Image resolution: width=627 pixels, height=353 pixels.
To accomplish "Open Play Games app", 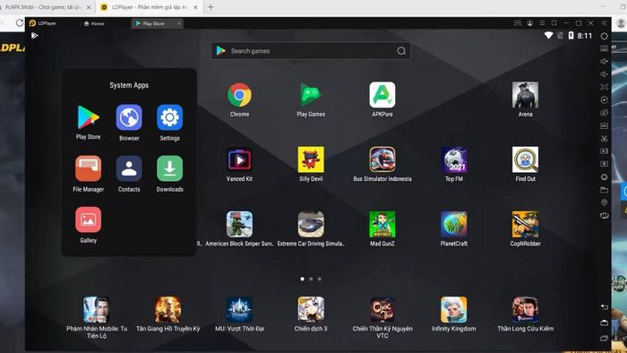I will [x=311, y=95].
